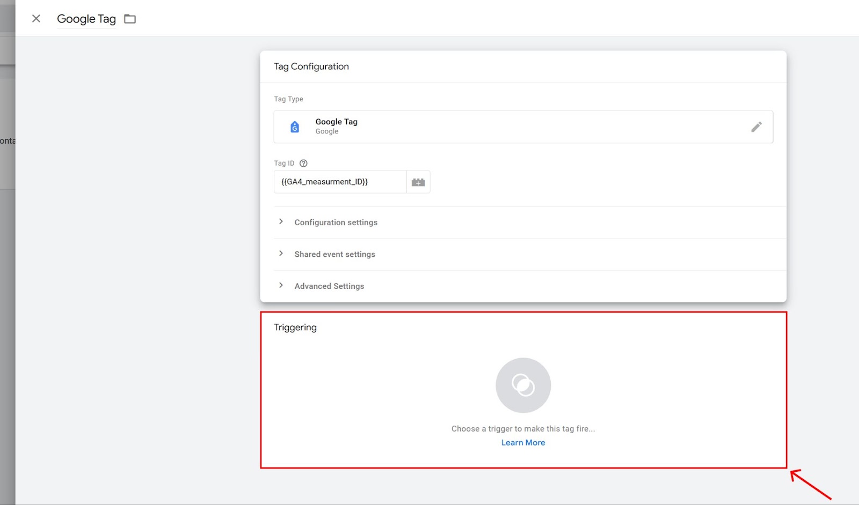Rename the tag by clicking Google Tag title
This screenshot has height=505, width=859.
[86, 19]
